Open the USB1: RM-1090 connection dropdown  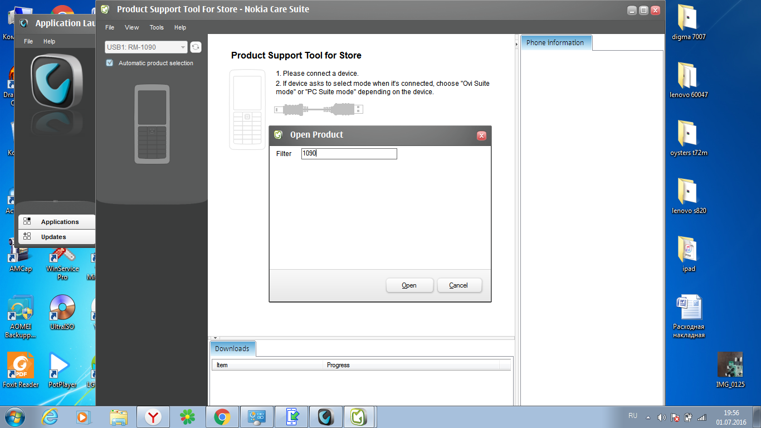(x=146, y=47)
